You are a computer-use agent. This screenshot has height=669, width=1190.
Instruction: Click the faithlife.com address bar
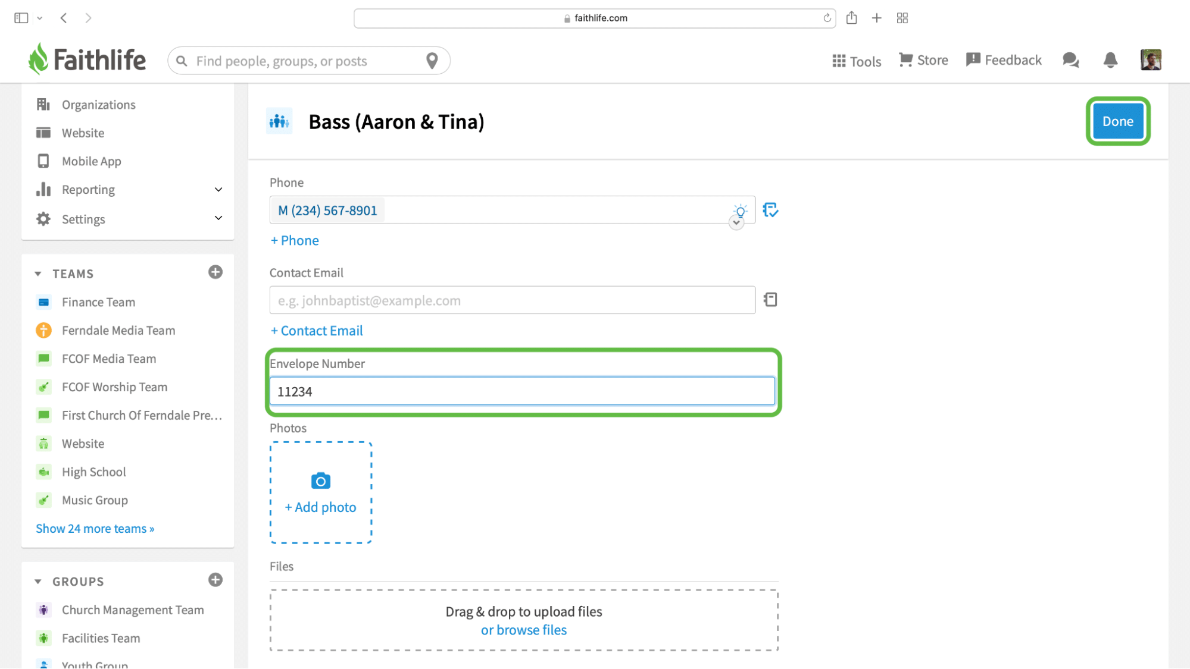click(x=595, y=18)
